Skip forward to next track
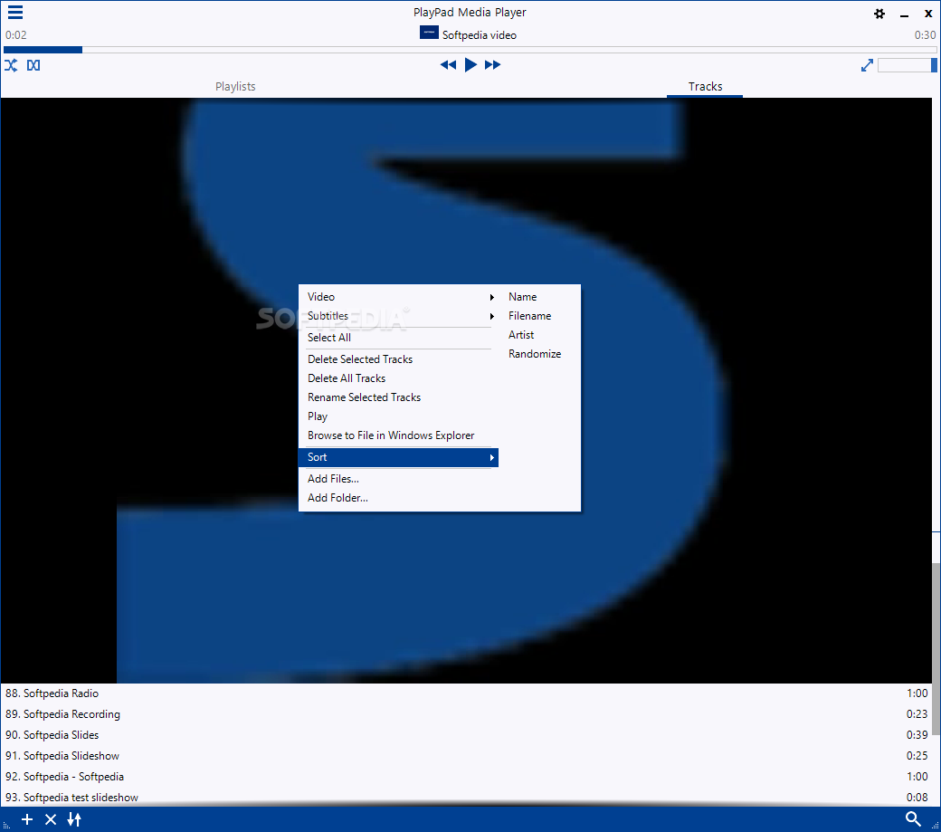The image size is (941, 832). tap(493, 65)
